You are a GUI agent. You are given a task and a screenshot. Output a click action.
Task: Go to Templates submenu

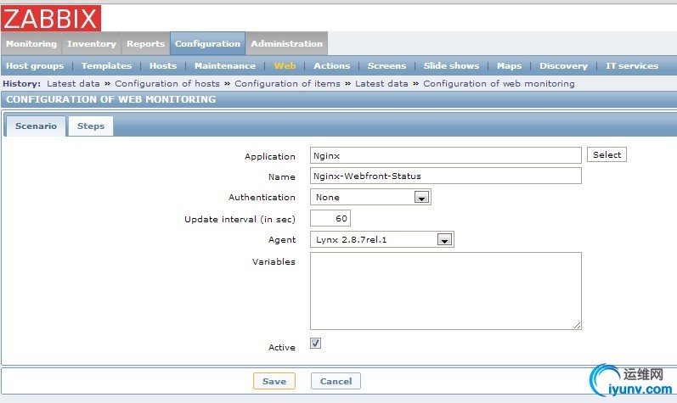pos(107,66)
